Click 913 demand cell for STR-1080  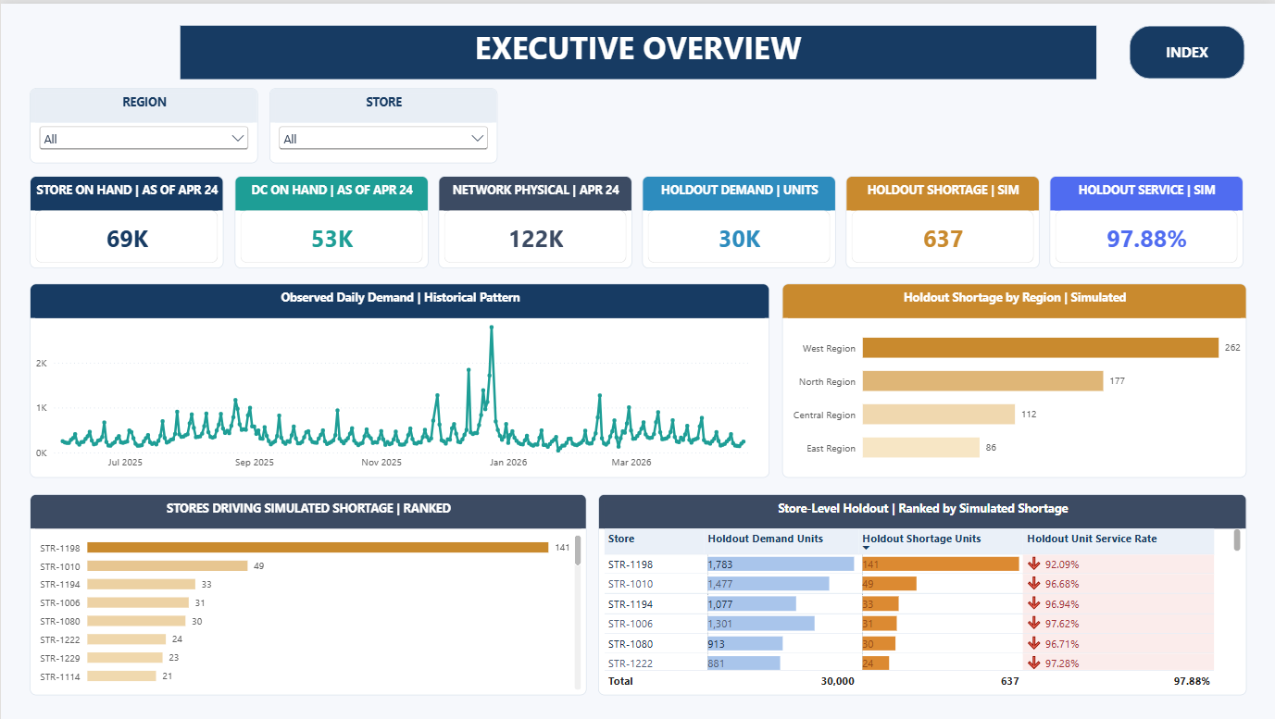tap(781, 643)
